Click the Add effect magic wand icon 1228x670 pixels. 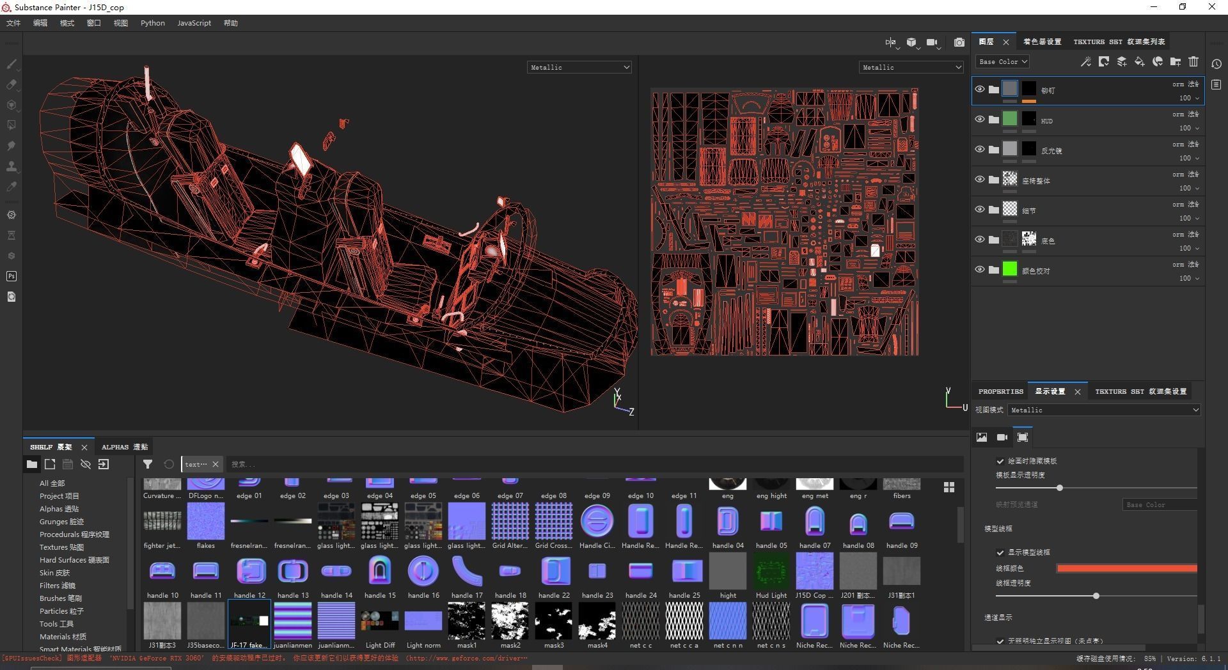pos(1085,61)
